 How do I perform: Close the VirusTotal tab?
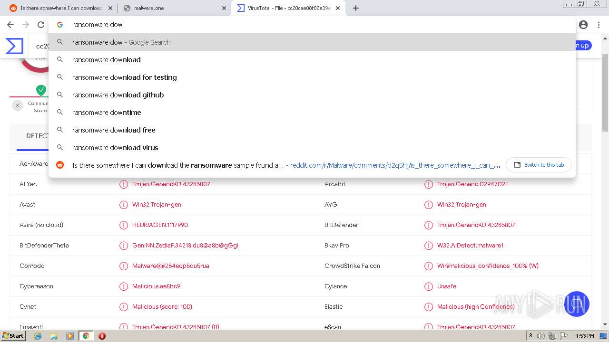coord(338,8)
